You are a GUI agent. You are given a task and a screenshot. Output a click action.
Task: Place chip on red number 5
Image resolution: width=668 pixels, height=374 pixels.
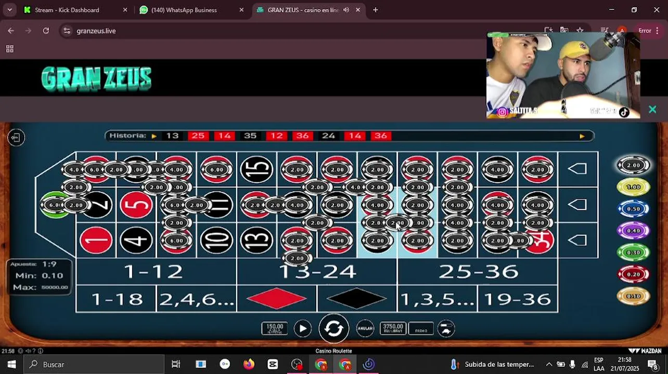136,205
